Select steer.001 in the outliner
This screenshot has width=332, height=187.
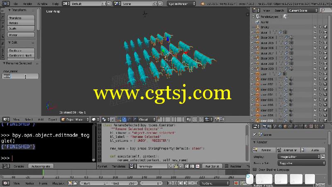click(x=267, y=79)
